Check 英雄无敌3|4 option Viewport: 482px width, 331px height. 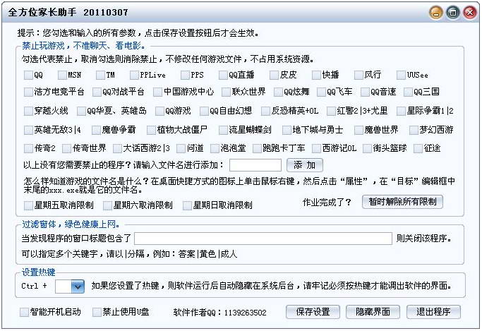[x=28, y=130]
